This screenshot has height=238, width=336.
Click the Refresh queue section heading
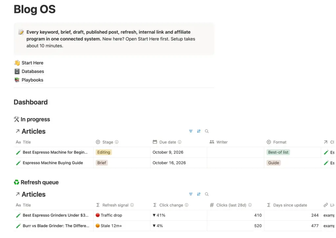[x=40, y=182]
